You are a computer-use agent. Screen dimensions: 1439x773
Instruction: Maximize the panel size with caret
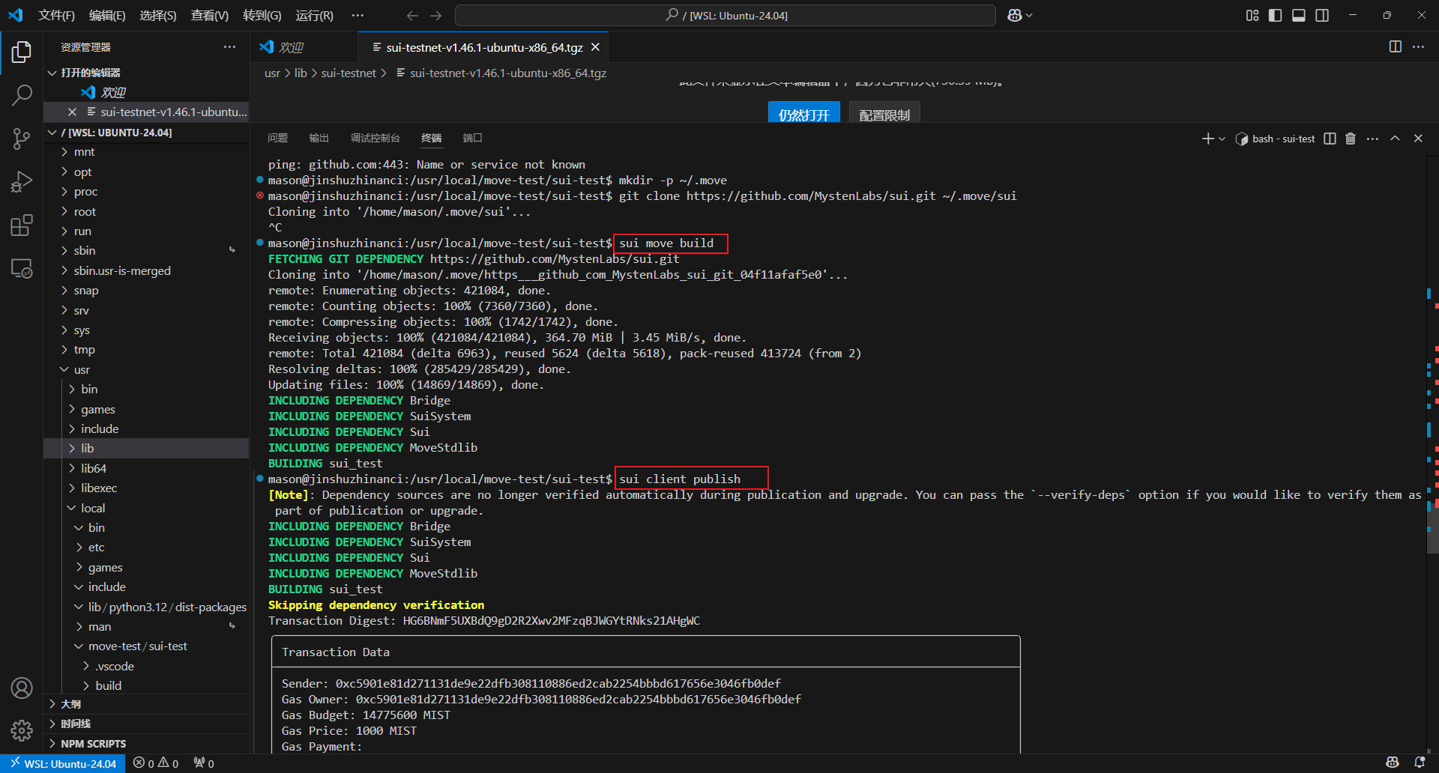click(x=1395, y=139)
